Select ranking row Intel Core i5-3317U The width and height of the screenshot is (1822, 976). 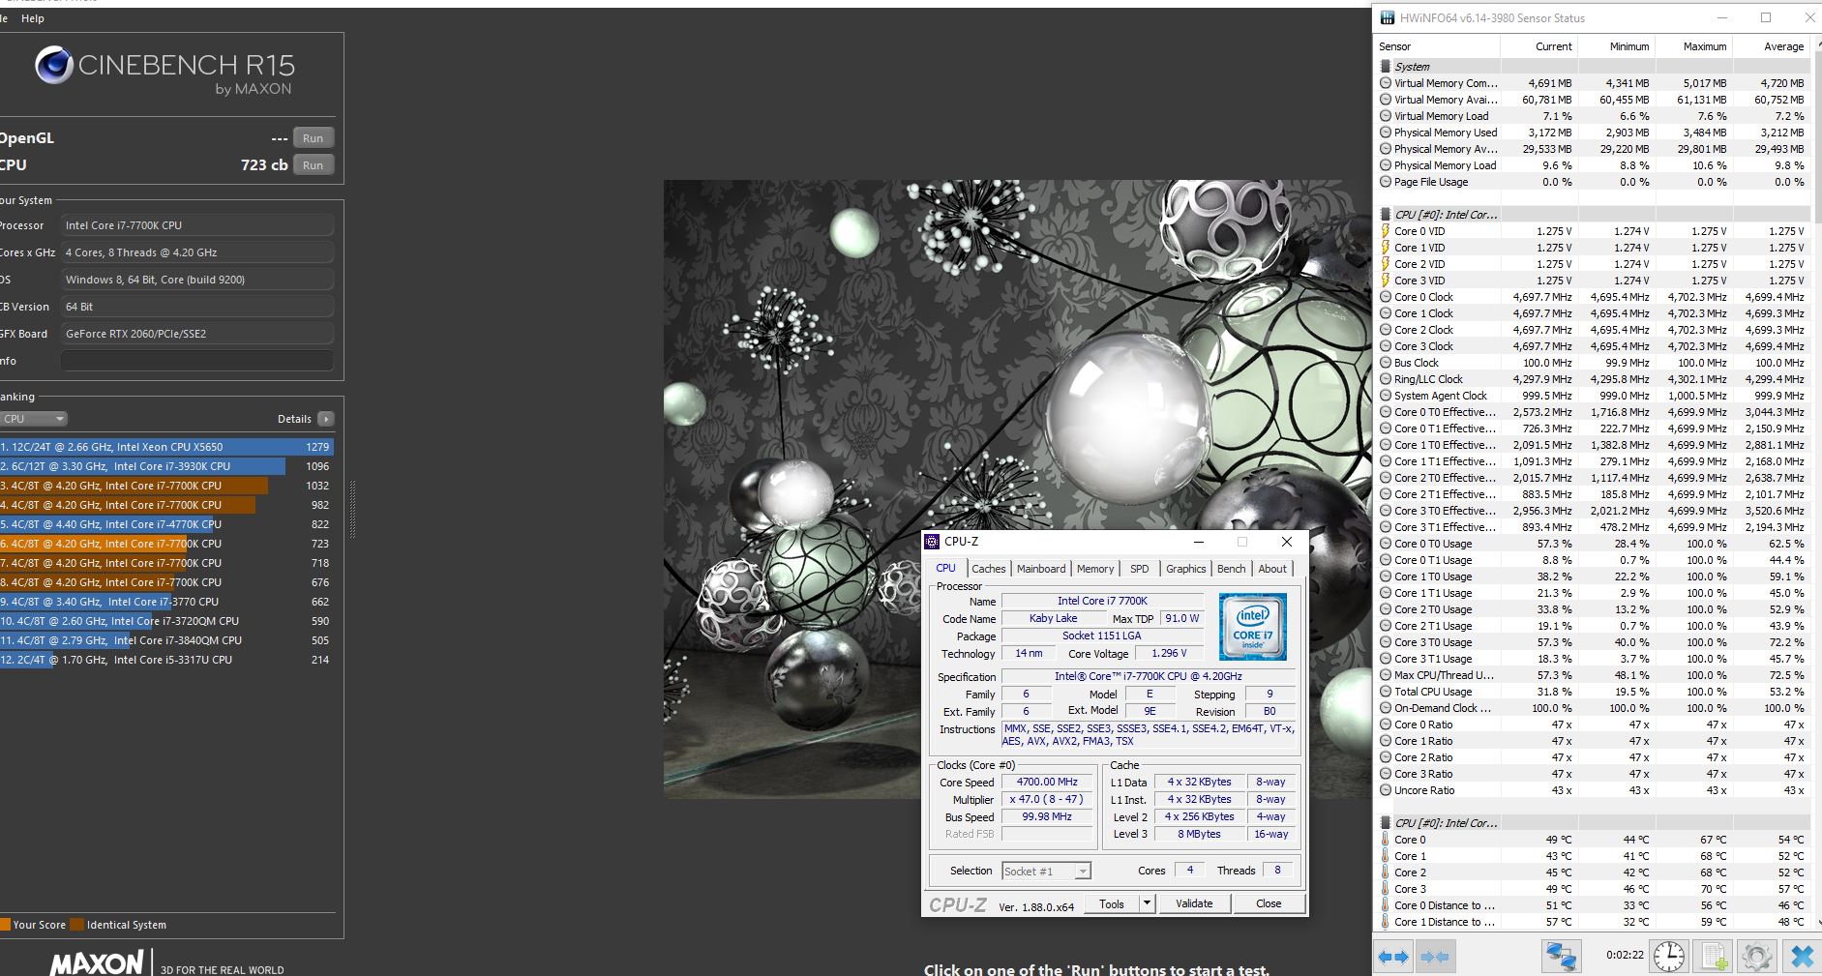tap(166, 660)
